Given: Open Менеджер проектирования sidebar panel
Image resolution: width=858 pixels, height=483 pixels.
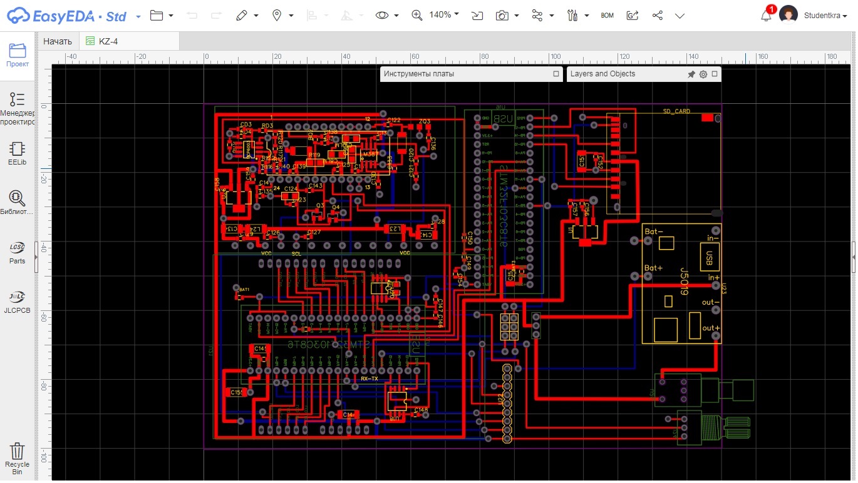Looking at the screenshot, I should coord(18,108).
